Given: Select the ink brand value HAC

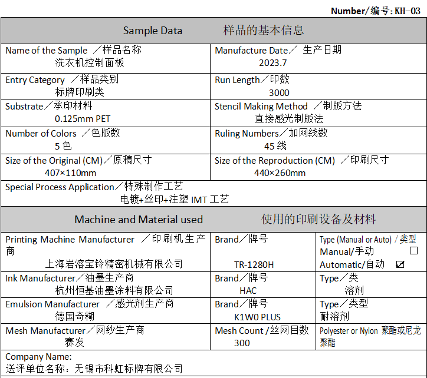Looking at the screenshot, I should pyautogui.click(x=248, y=291).
